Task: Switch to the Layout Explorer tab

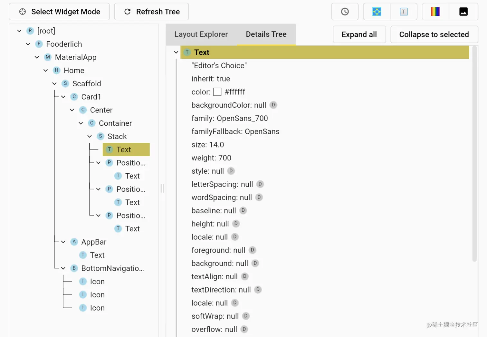Action: click(201, 34)
